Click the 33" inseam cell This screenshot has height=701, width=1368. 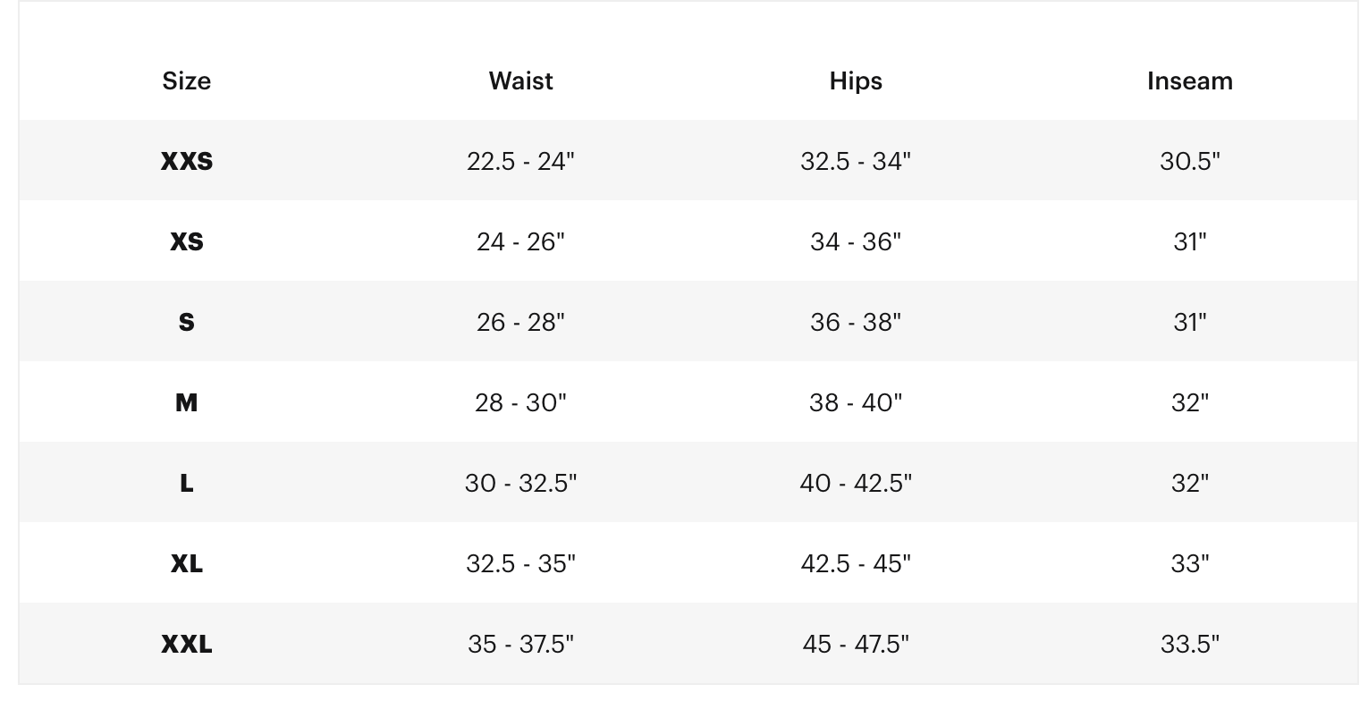(1189, 563)
